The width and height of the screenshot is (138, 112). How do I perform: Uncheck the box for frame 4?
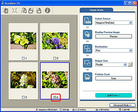point(55,97)
